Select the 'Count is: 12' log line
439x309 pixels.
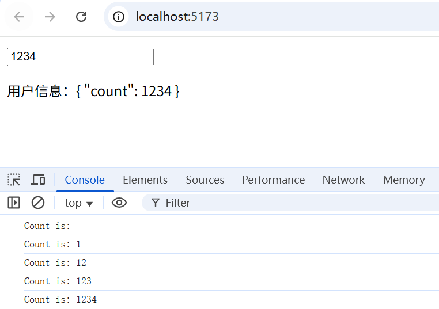(x=231, y=262)
